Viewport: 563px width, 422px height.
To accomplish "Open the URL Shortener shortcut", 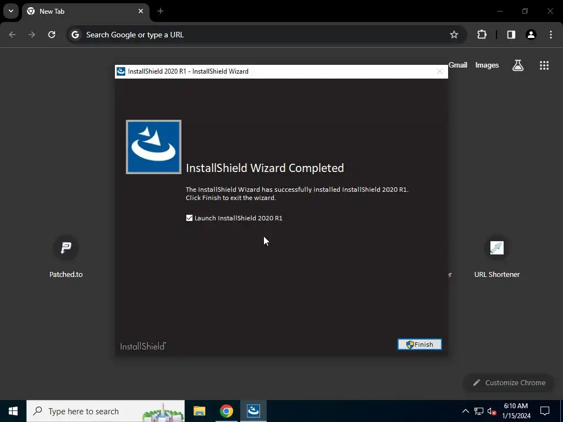I will (x=497, y=257).
